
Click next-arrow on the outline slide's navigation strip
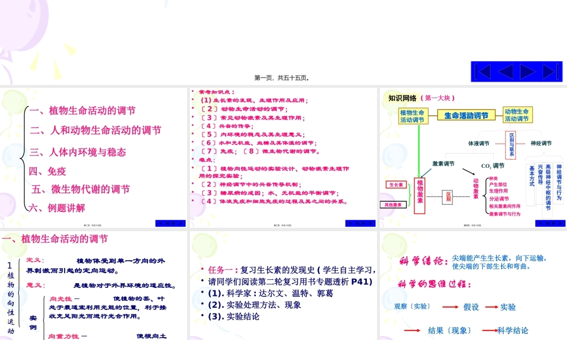pyautogui.click(x=174, y=224)
